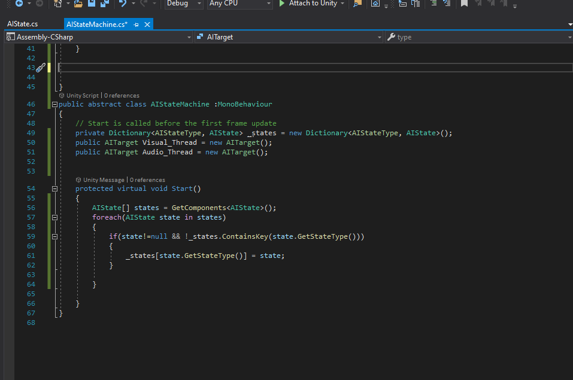This screenshot has height=380, width=573.
Task: Click the '0 references' CodeLens above Start()
Action: click(x=148, y=180)
